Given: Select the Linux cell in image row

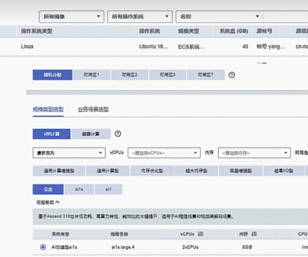Looking at the screenshot, I should tap(27, 47).
